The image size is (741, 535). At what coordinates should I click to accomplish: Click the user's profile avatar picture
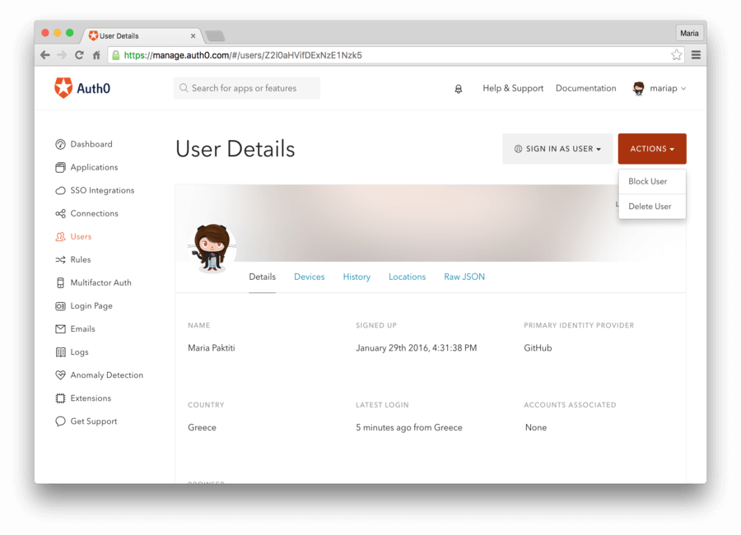point(212,247)
